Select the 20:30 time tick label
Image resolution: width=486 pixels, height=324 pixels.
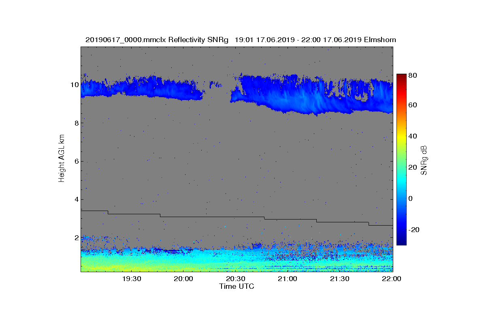(x=235, y=279)
